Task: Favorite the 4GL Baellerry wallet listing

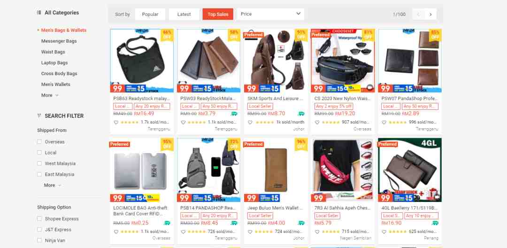Action: pyautogui.click(x=384, y=232)
